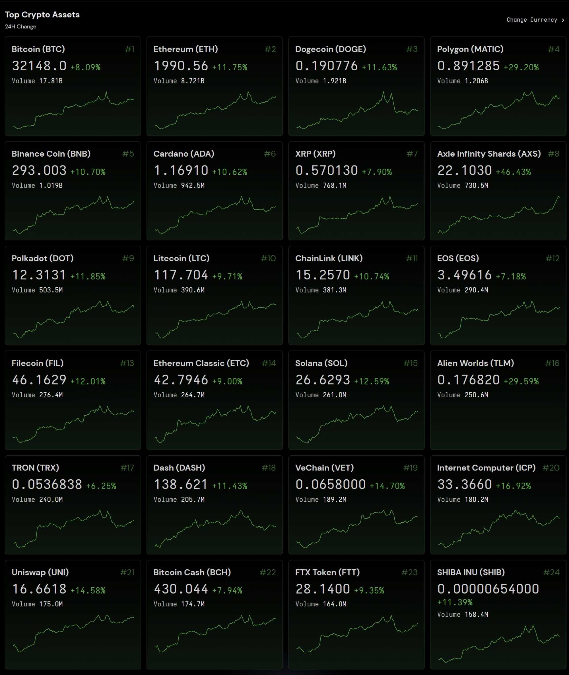The image size is (569, 675).
Task: Select the Internet Computer (ICP) chart
Action: tap(499, 529)
